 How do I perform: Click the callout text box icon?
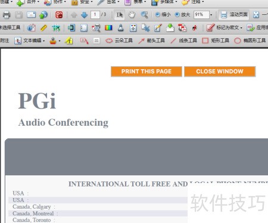coord(84,41)
